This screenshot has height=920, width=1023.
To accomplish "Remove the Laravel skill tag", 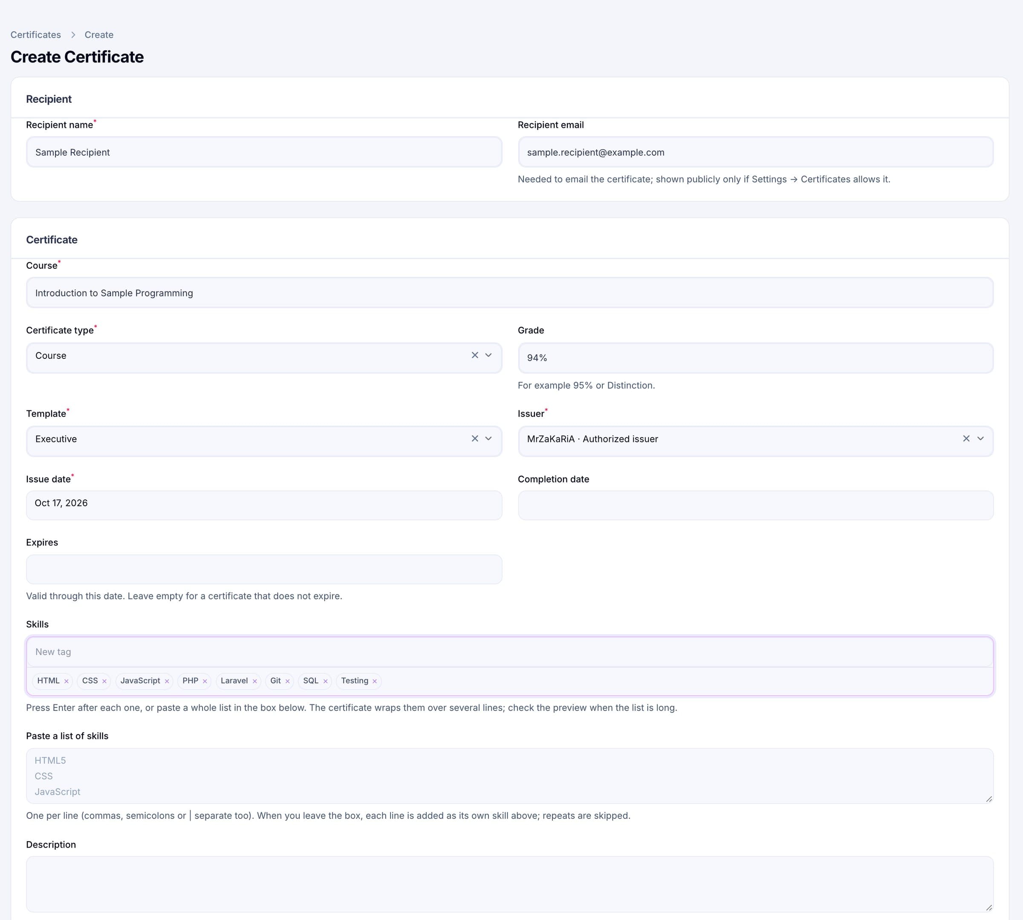I will [x=255, y=681].
